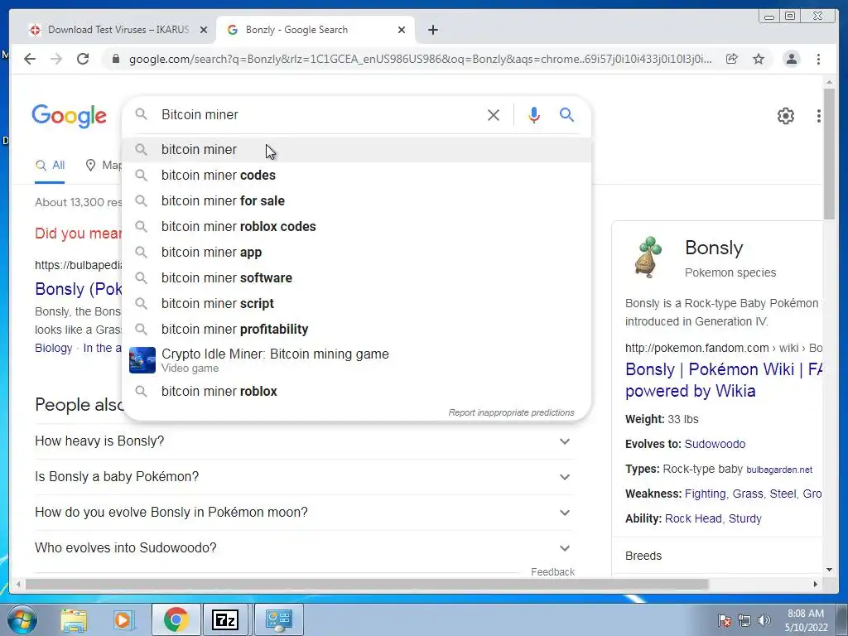
Task: Submit search with blue magnifier icon
Action: click(x=566, y=114)
